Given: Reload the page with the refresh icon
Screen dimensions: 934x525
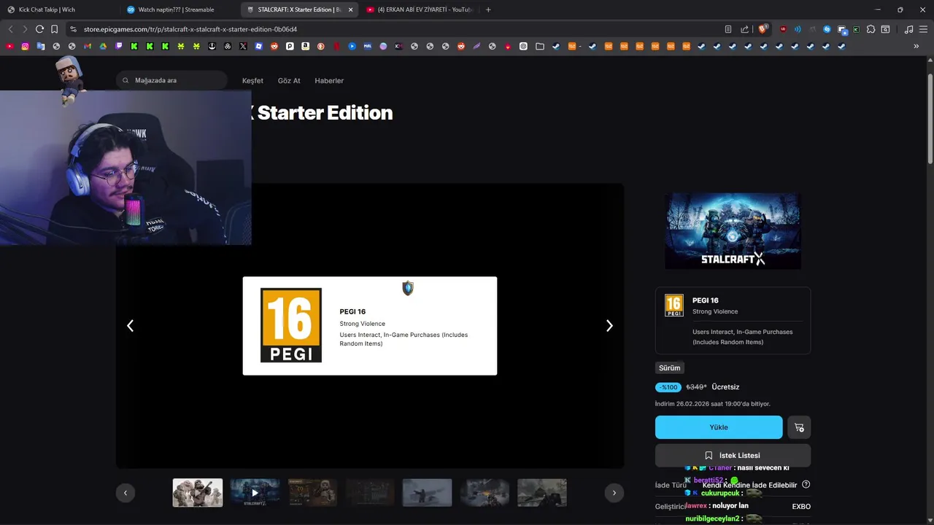Looking at the screenshot, I should pyautogui.click(x=39, y=29).
